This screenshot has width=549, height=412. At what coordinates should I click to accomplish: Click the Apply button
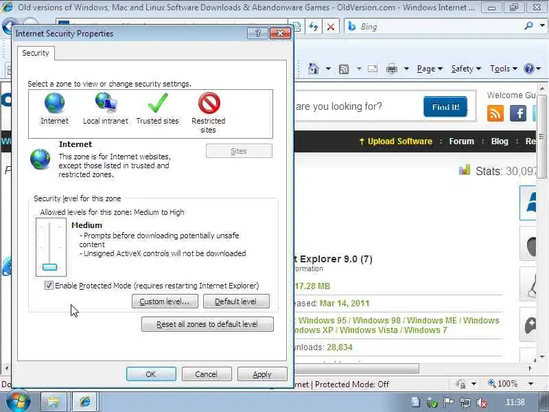tap(262, 374)
